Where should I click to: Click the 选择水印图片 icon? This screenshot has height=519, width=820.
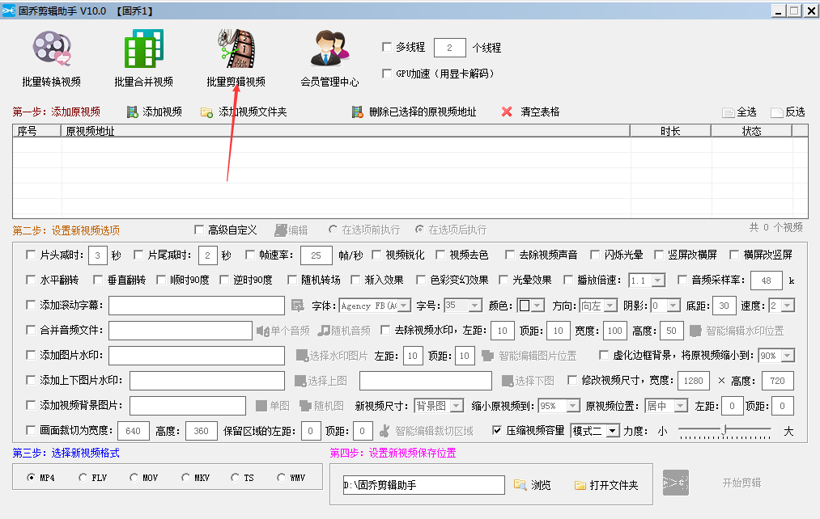tap(302, 356)
